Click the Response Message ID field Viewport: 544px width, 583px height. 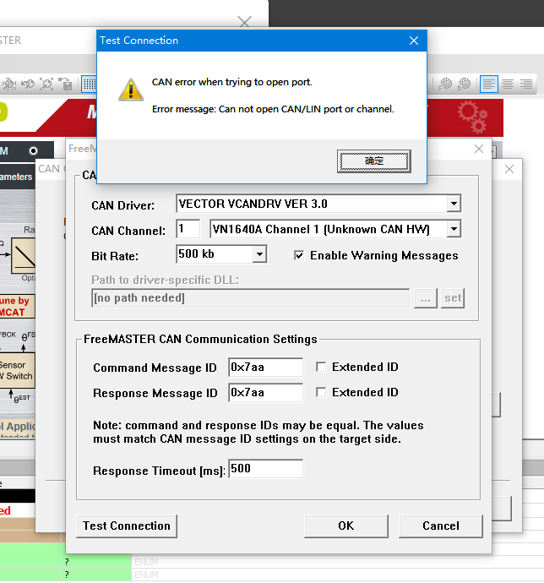click(x=265, y=393)
